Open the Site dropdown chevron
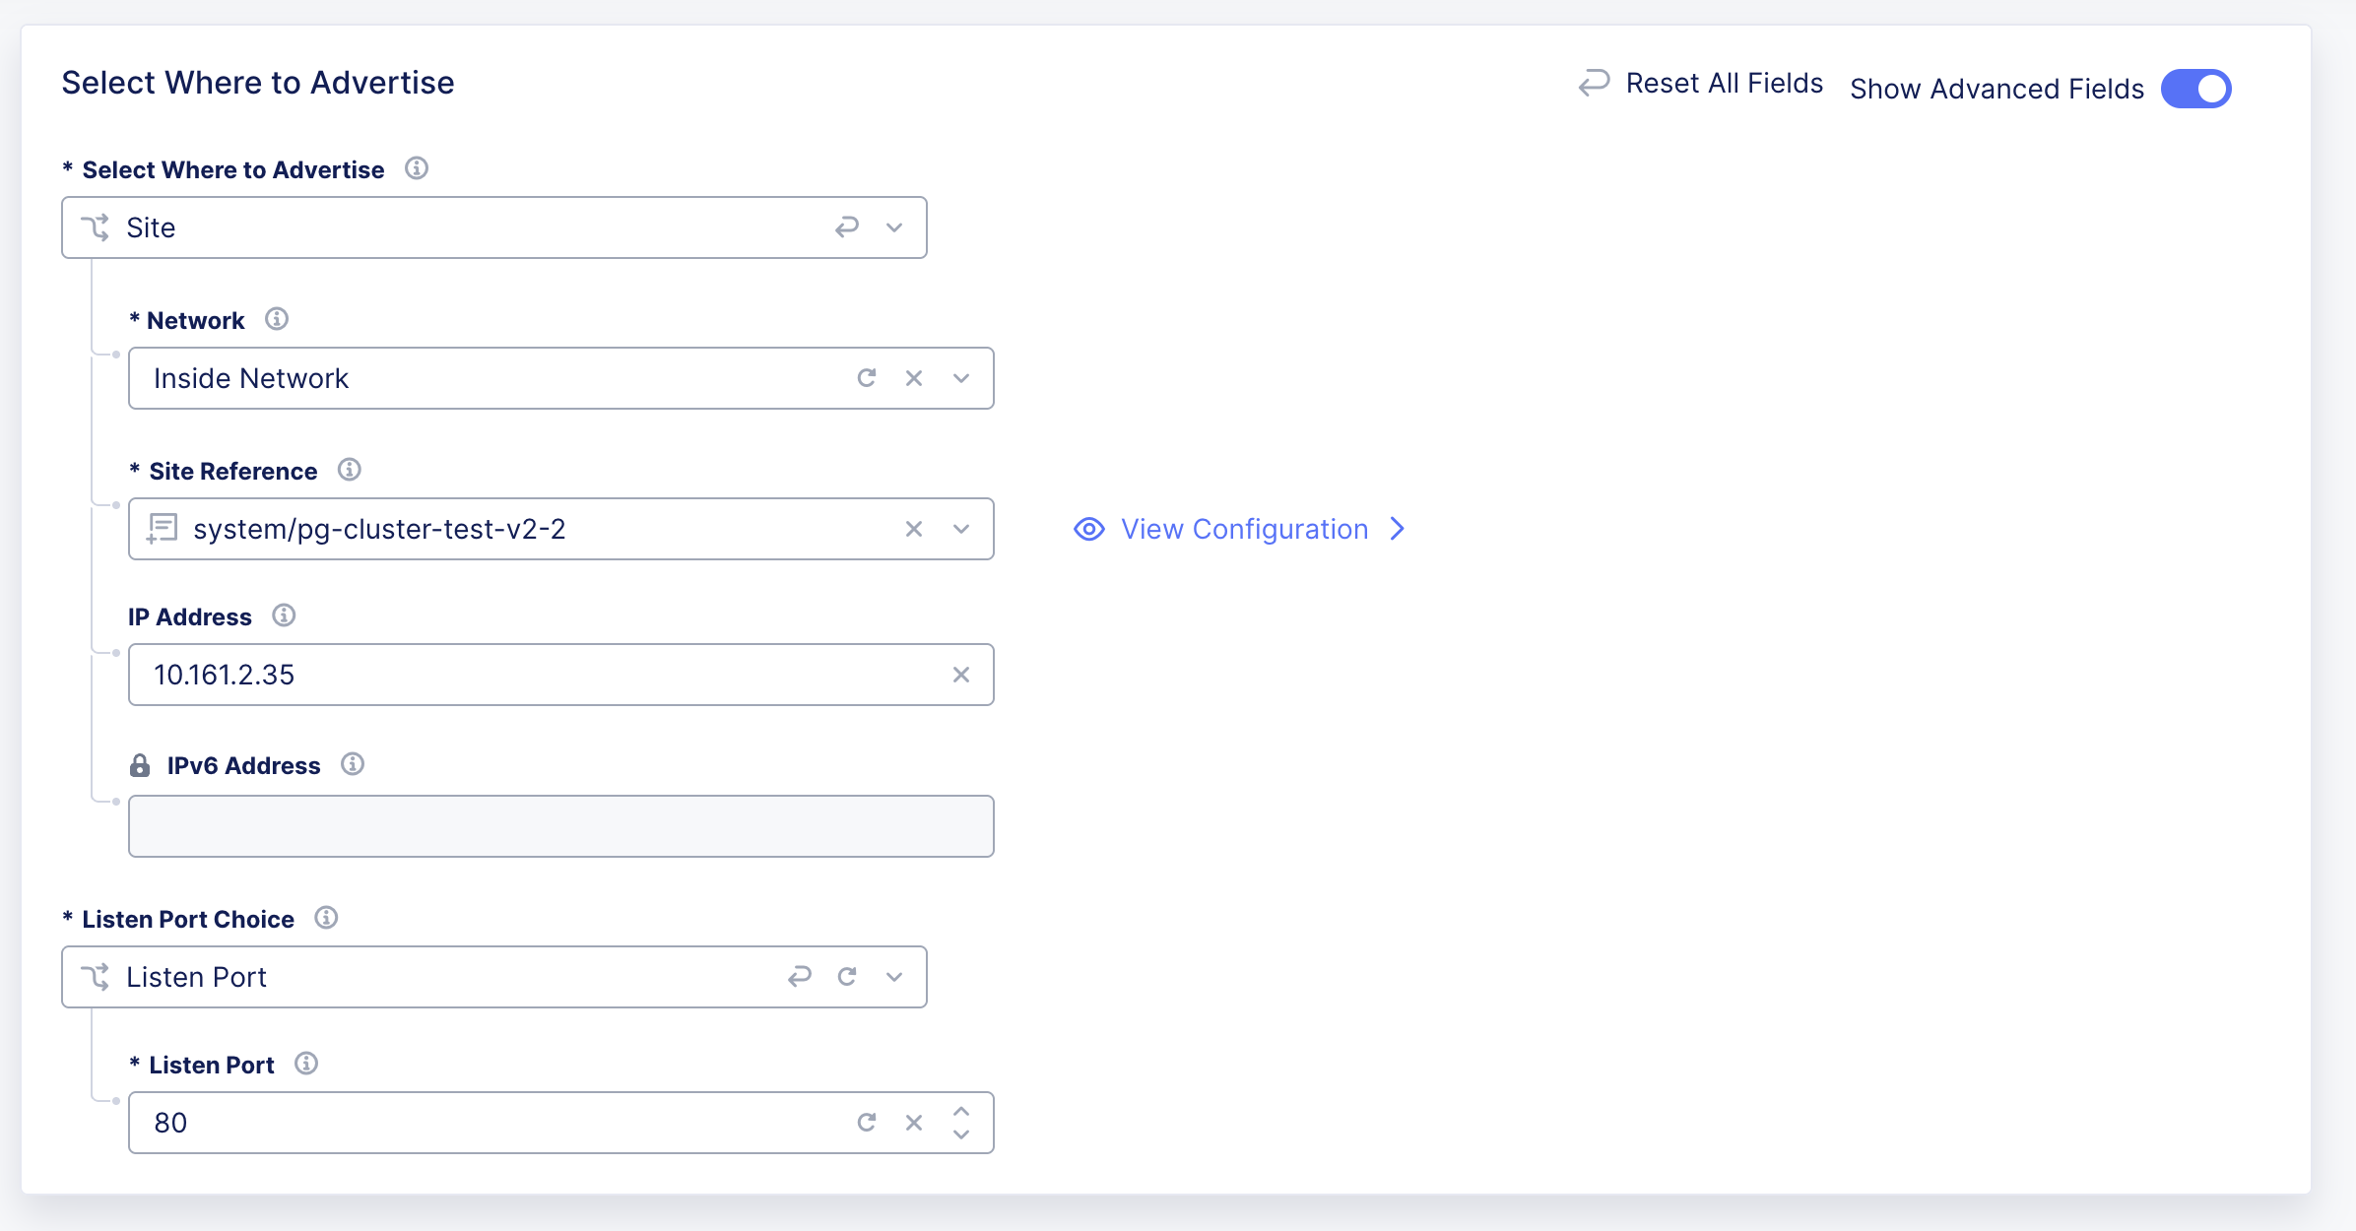 tap(892, 227)
